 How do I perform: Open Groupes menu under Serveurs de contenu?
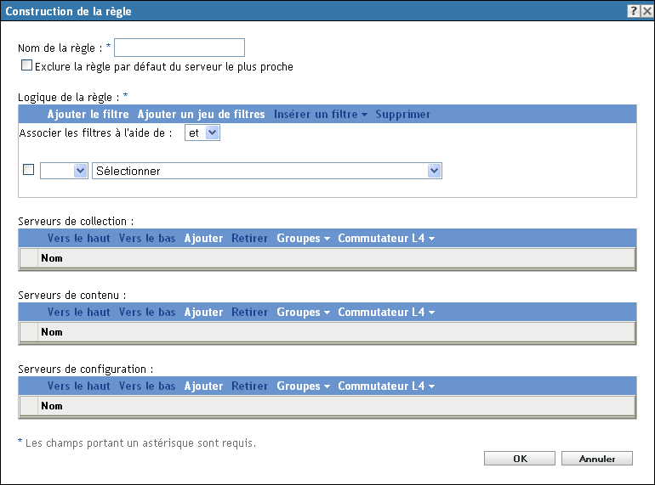[303, 312]
